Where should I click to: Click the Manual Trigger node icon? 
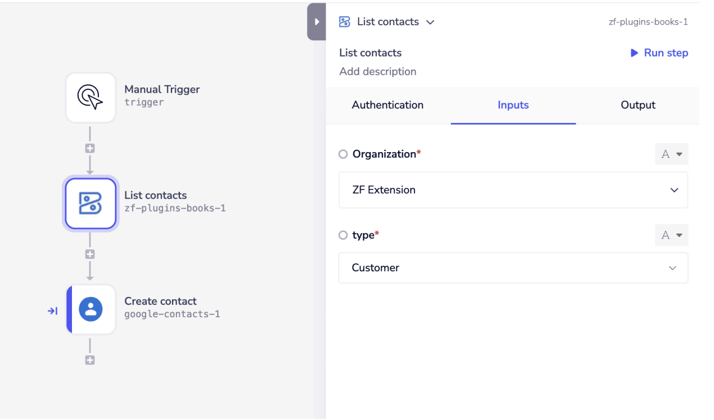(91, 97)
